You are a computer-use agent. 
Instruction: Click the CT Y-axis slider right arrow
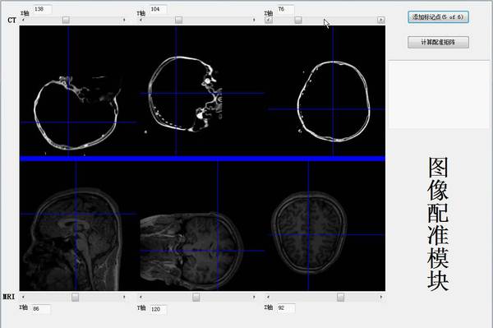pyautogui.click(x=254, y=20)
